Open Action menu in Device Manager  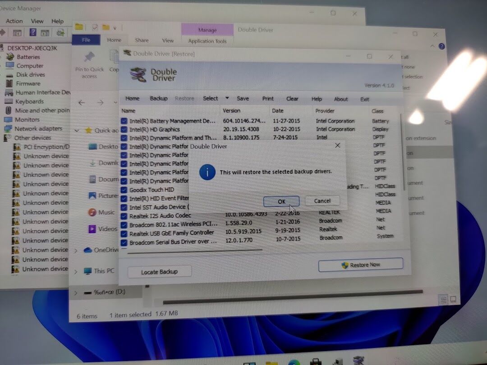pyautogui.click(x=14, y=21)
